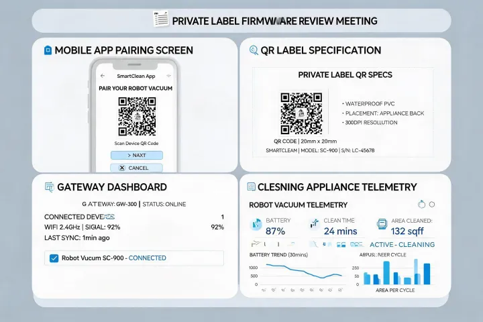The image size is (483, 322).
Task: Click the PAIR YOUR ROBOT VACUUM heading
Action: pyautogui.click(x=136, y=89)
